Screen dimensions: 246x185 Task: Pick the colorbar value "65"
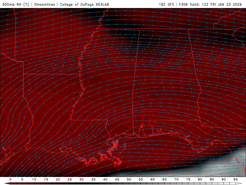(x=165, y=179)
